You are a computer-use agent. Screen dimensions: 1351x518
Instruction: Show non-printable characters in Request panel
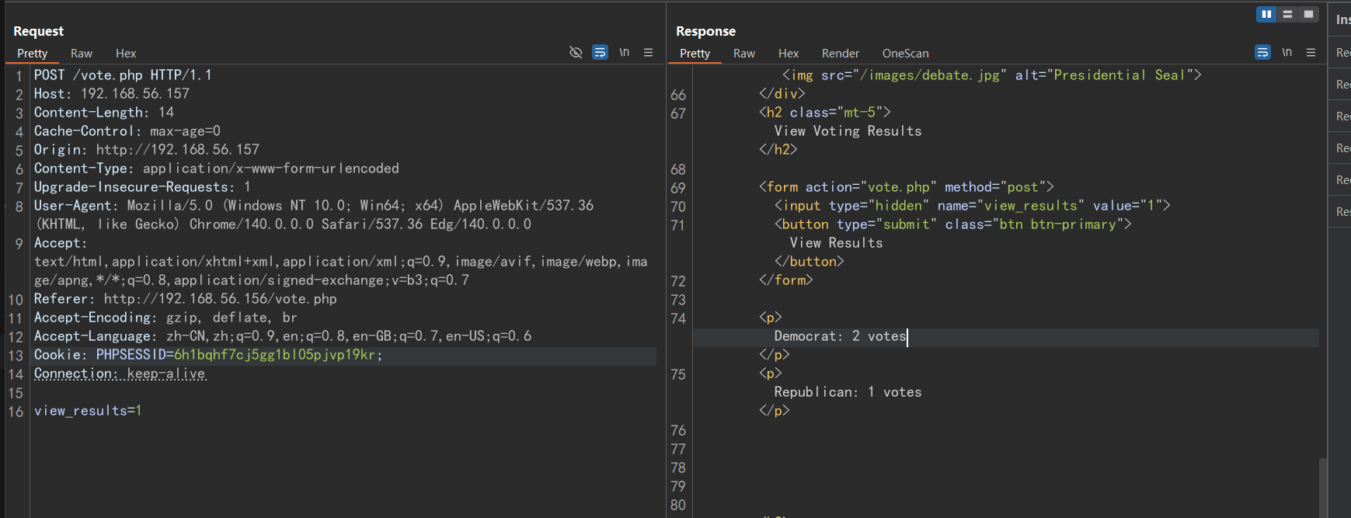(624, 53)
